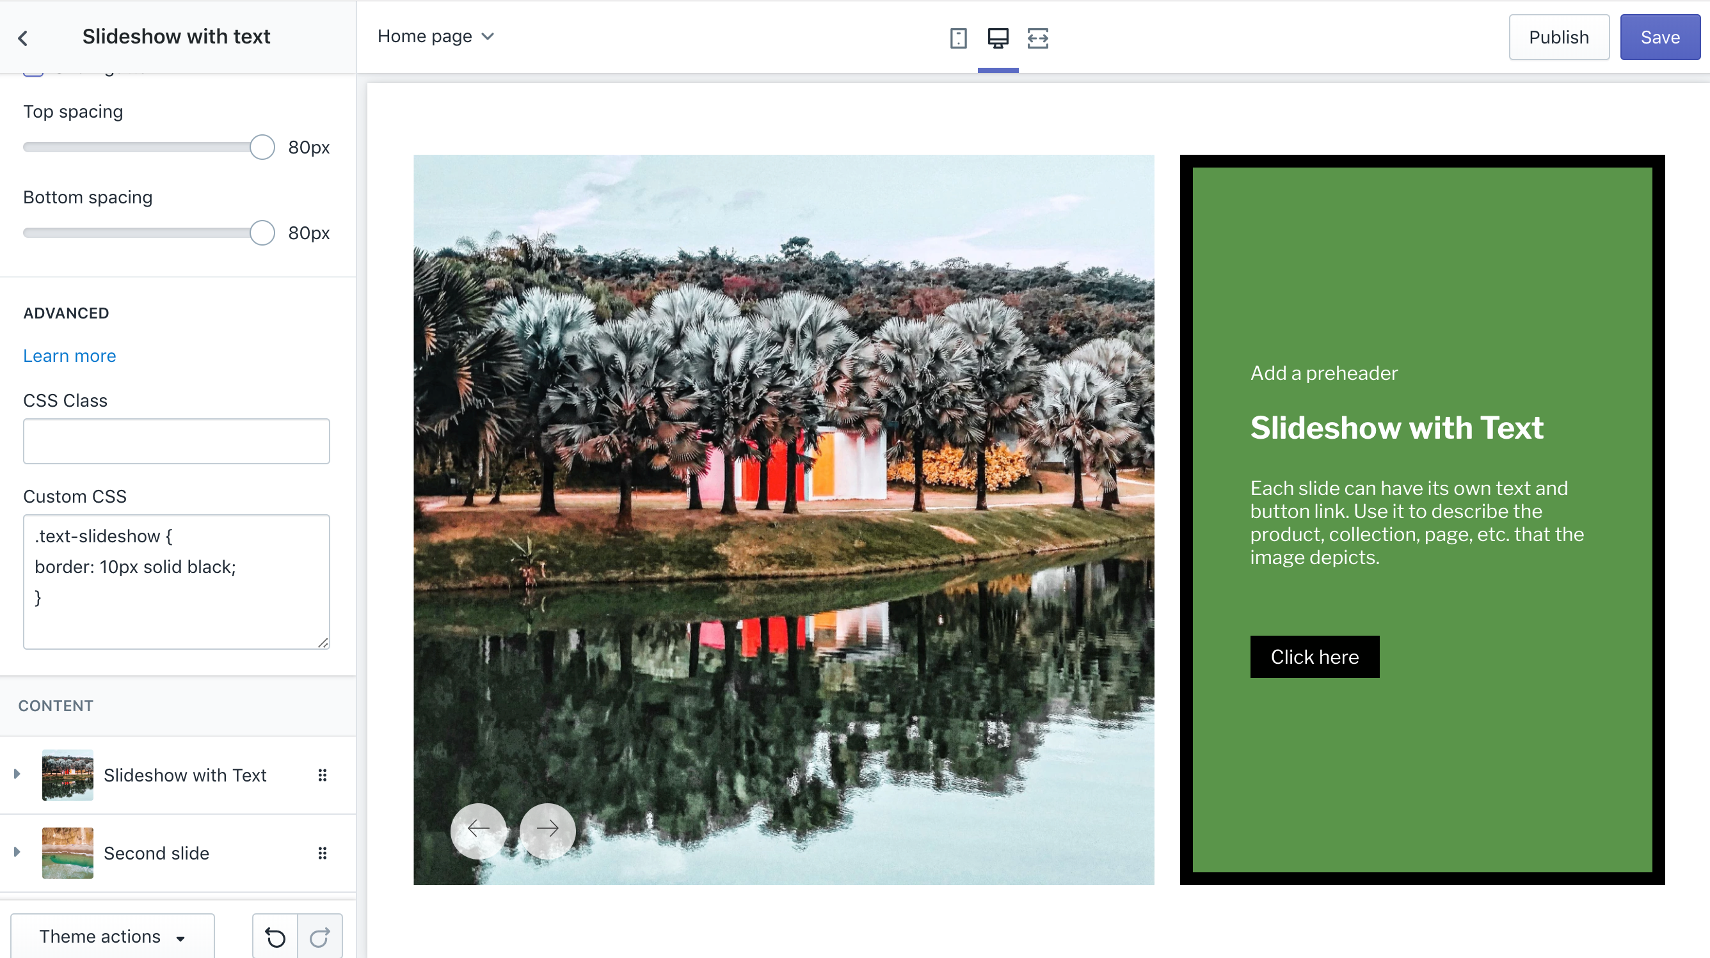This screenshot has width=1710, height=958.
Task: Click the CSS Class input field
Action: (175, 440)
